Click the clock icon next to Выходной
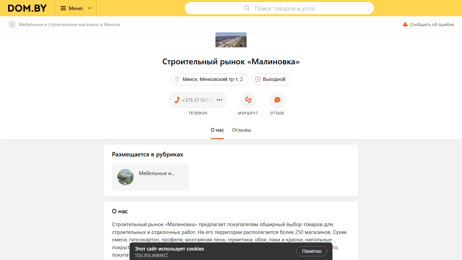Screen dimensions: 462x260 pos(258,79)
